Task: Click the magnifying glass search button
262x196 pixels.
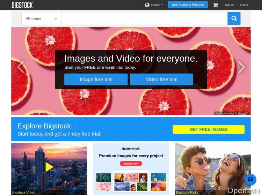Action: tap(234, 18)
